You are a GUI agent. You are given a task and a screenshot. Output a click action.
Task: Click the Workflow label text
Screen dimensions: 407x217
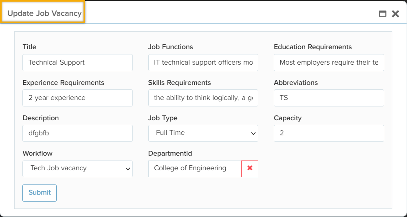tap(37, 154)
